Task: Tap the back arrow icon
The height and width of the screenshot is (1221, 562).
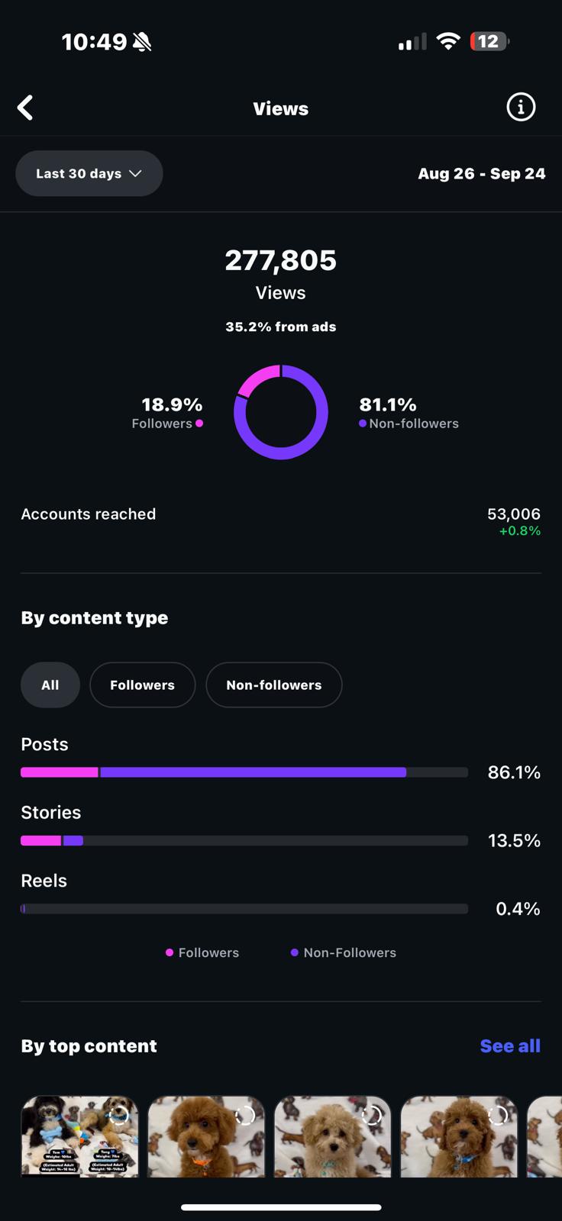Action: click(x=25, y=108)
